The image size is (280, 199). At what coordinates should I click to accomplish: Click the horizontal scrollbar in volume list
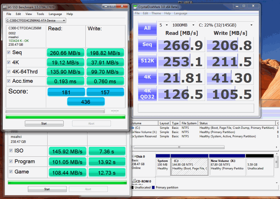[x=179, y=147]
